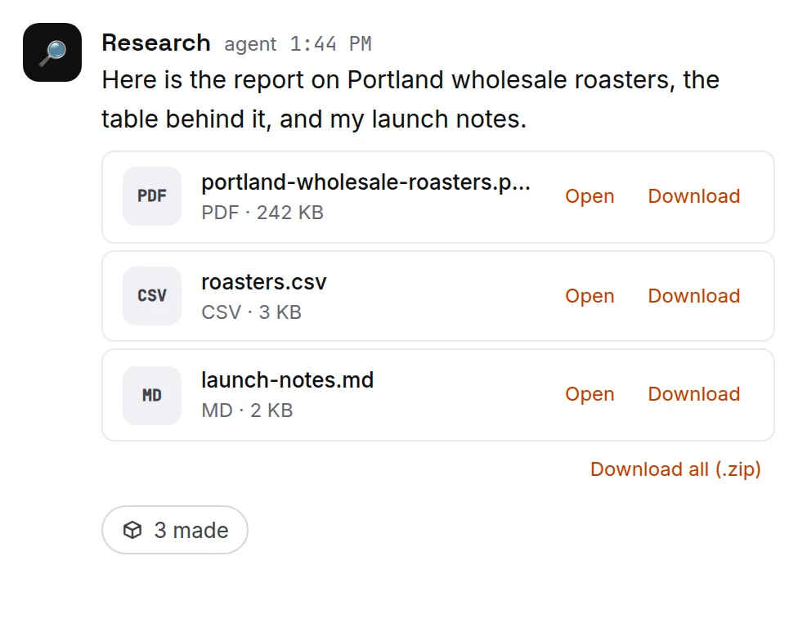Viewport: 798px width, 628px height.
Task: Download the portland-wholesale-roasters PDF
Action: 694,196
